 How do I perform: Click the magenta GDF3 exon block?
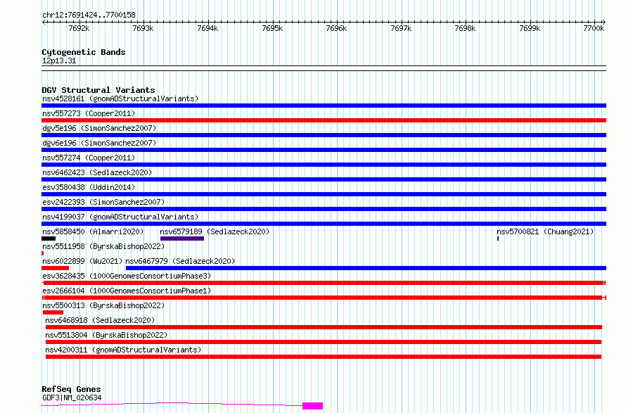coord(312,406)
